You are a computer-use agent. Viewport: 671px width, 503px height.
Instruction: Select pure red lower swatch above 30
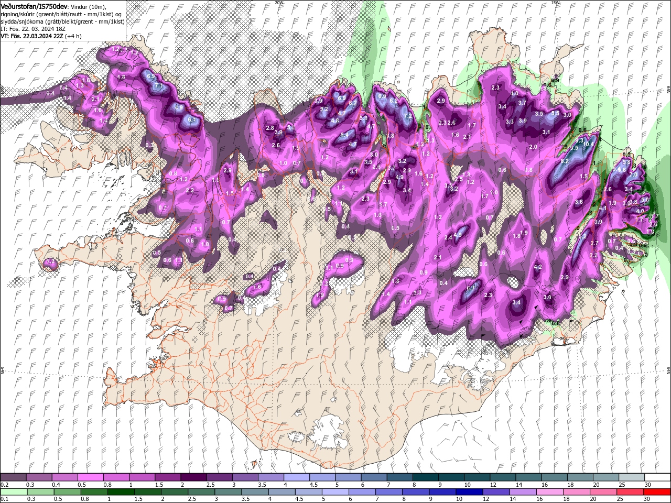[656, 492]
